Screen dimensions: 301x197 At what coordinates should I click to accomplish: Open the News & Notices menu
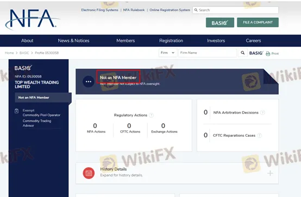pos(73,41)
